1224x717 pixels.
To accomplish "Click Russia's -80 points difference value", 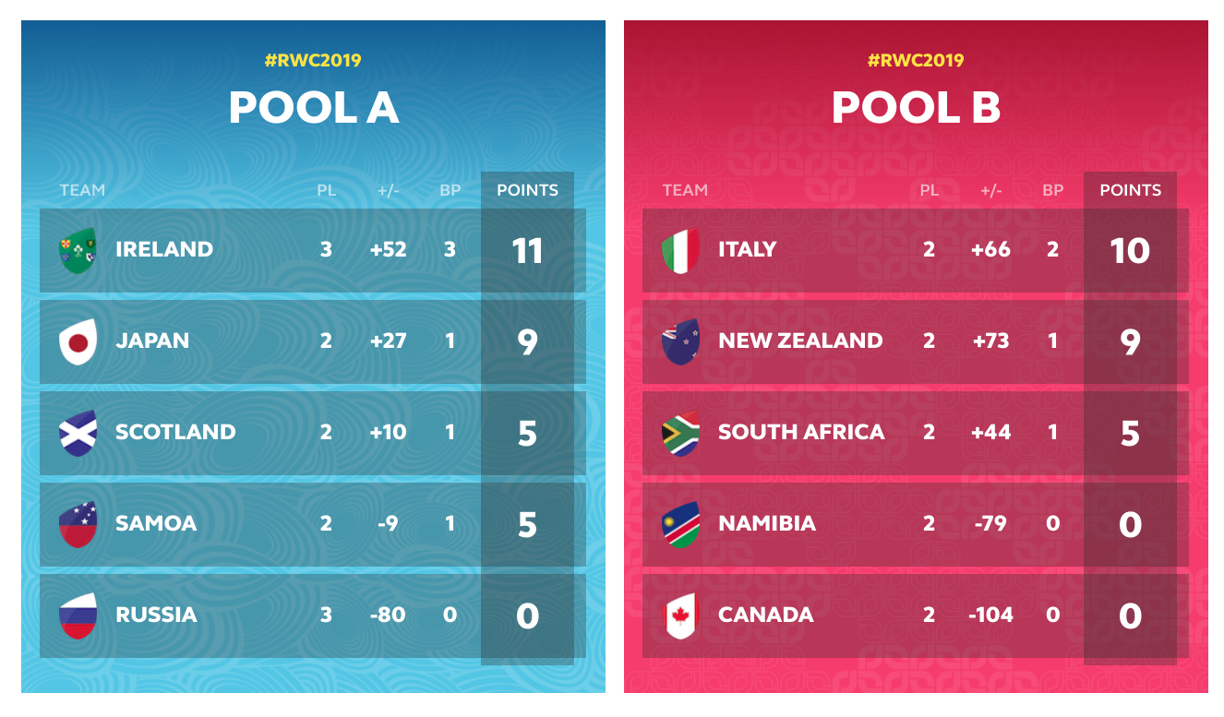I will [388, 615].
